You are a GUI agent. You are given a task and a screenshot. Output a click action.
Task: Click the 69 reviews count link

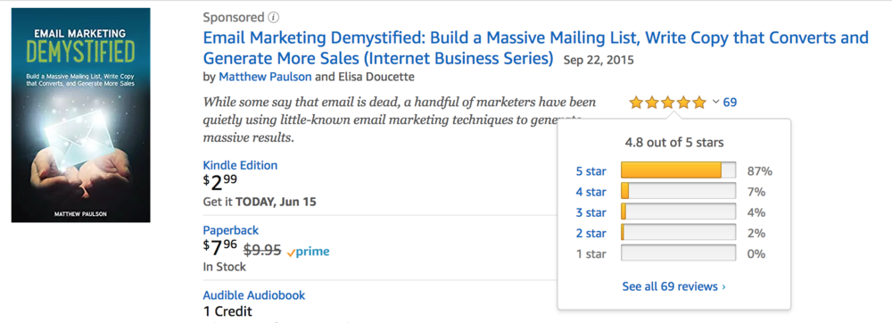point(730,103)
